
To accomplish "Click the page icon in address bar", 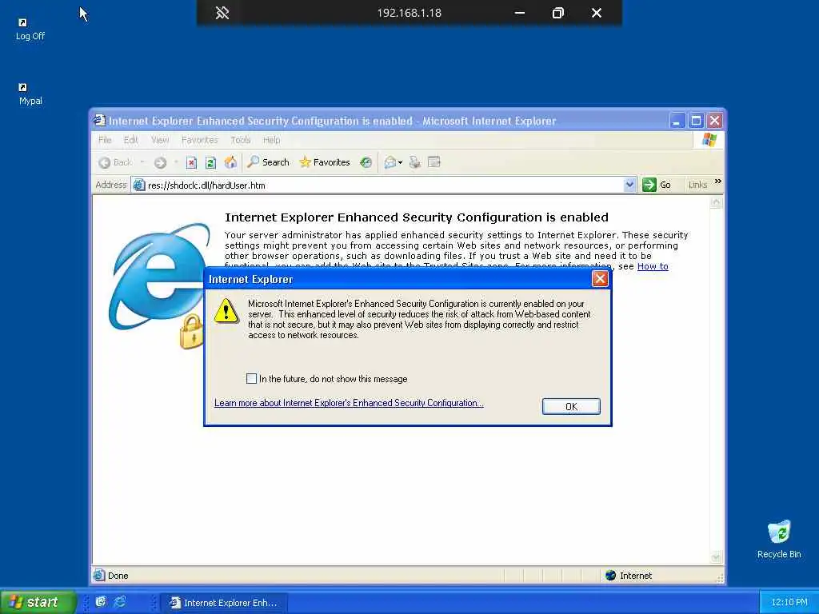I will point(138,185).
